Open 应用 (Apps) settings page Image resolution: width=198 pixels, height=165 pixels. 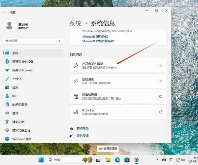[x=15, y=87]
